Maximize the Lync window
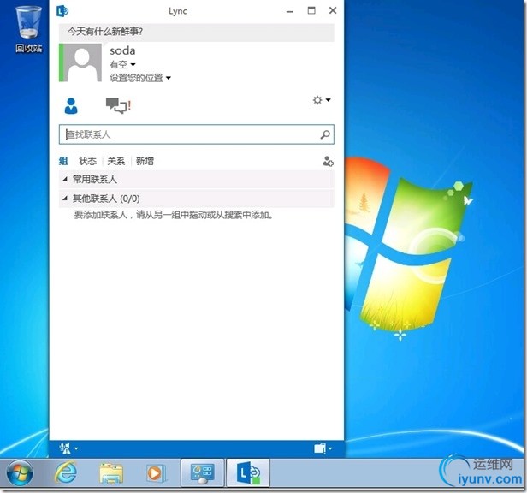The width and height of the screenshot is (527, 493). pyautogui.click(x=311, y=11)
